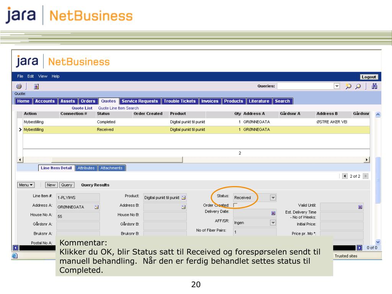Open the Quote List link
Screen dimensions: 392x294
coord(82,108)
